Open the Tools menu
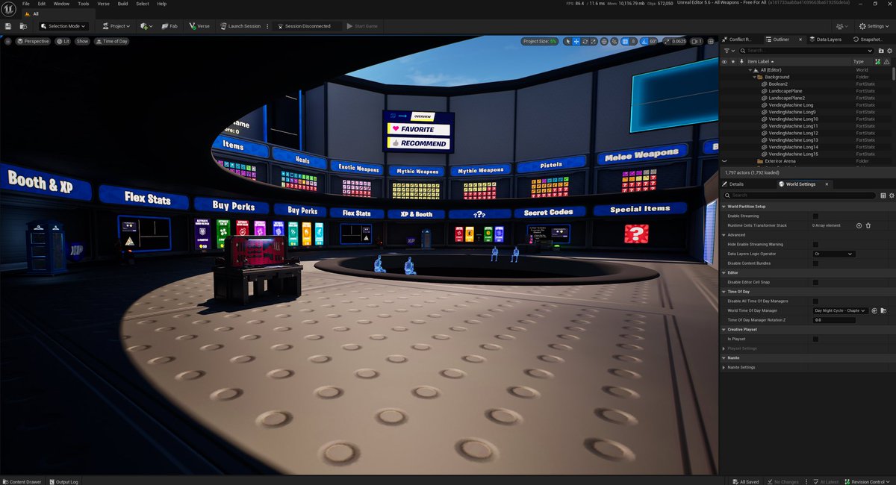Viewport: 896px width, 485px height. 84,4
